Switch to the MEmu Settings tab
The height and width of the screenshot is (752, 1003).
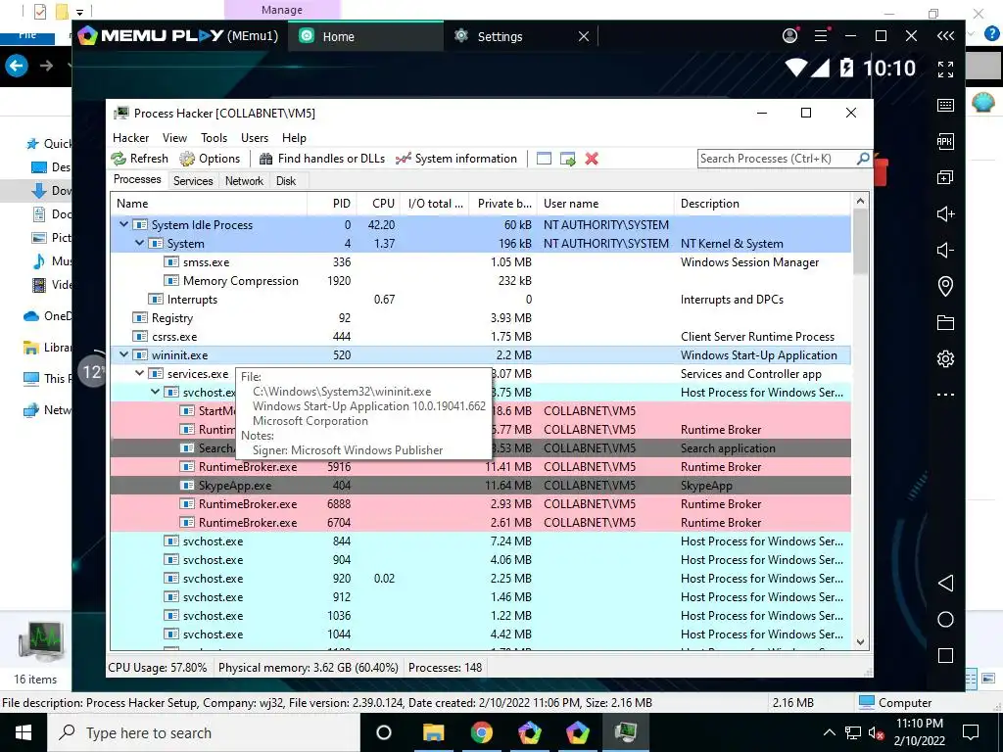(x=499, y=36)
